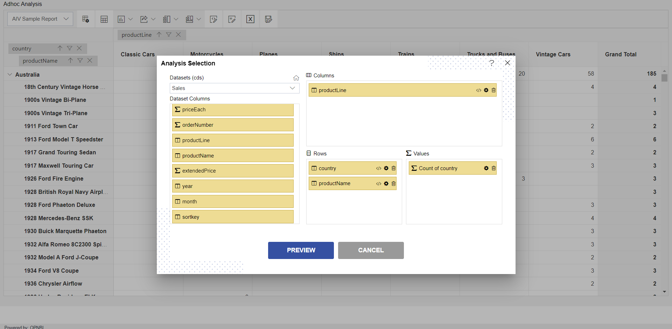Image resolution: width=672 pixels, height=329 pixels.
Task: Filter the productName row chip
Action: (80, 61)
